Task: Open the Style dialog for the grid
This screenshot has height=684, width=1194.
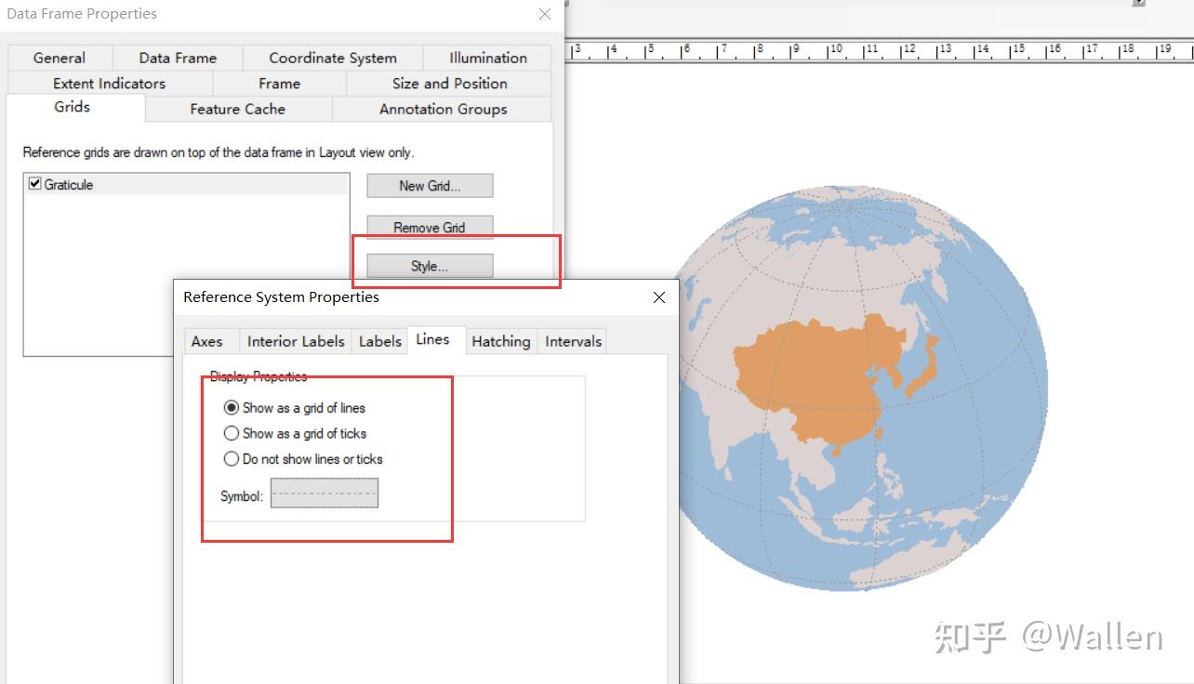Action: coord(429,266)
